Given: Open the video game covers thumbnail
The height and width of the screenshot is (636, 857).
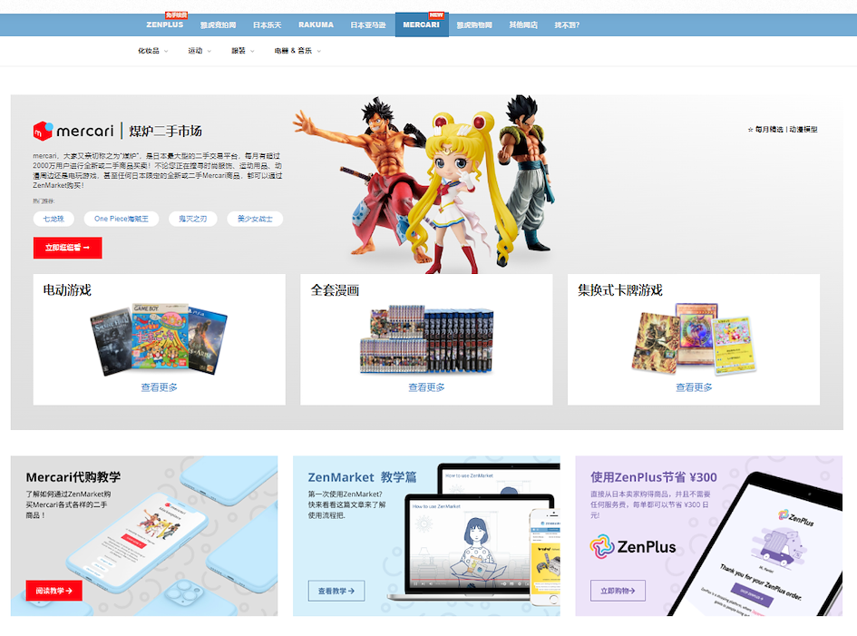Looking at the screenshot, I should [x=159, y=339].
